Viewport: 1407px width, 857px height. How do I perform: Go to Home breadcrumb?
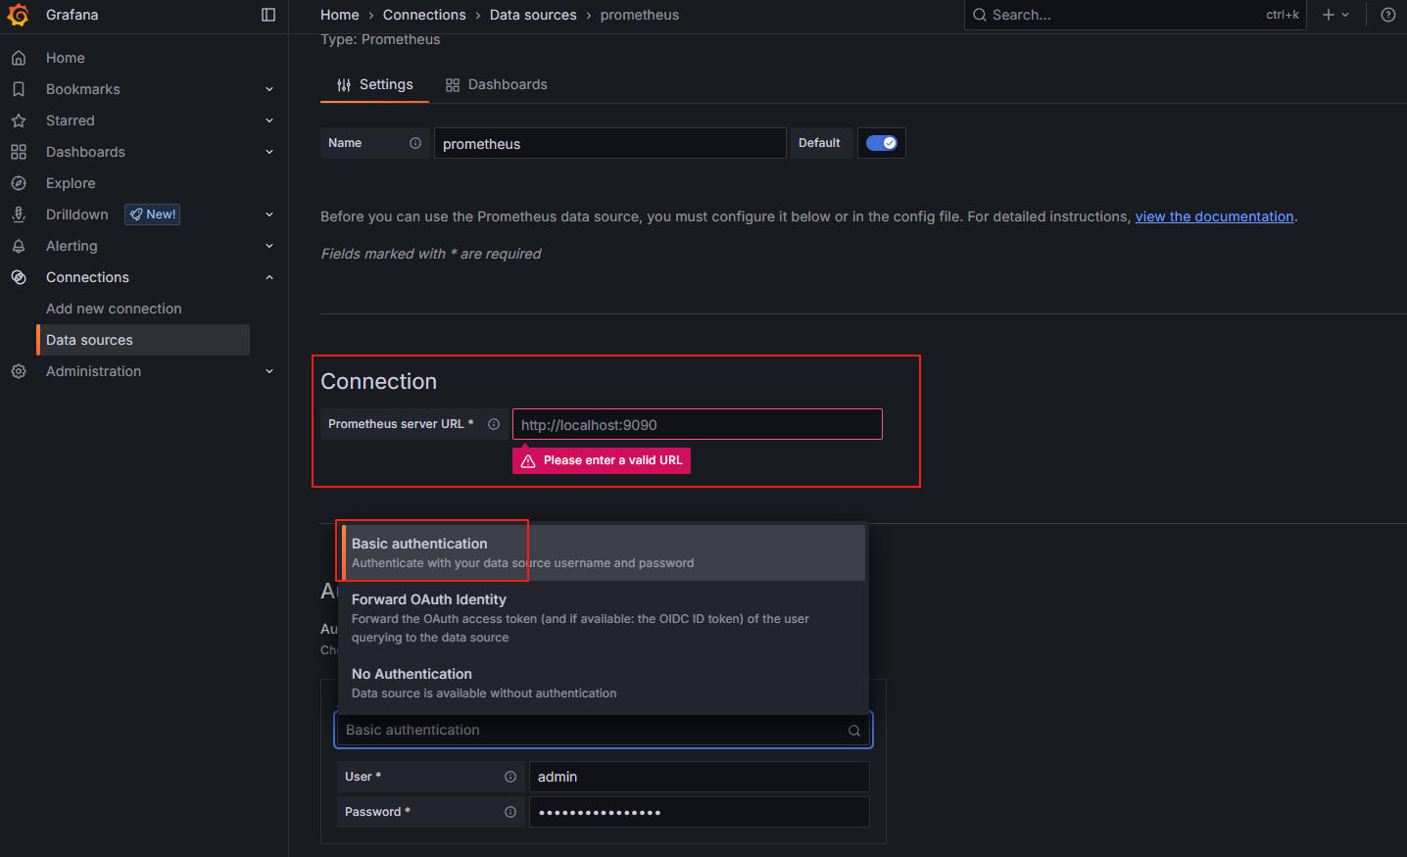tap(340, 15)
